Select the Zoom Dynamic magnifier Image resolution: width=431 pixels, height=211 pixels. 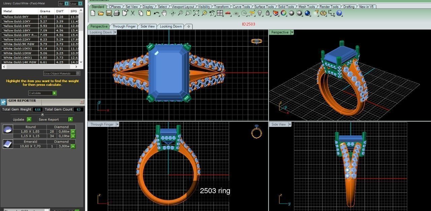pyautogui.click(x=180, y=13)
